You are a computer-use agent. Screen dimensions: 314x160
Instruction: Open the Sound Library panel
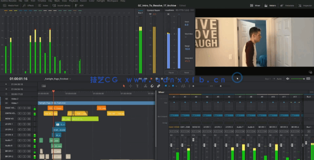pos(61,6)
